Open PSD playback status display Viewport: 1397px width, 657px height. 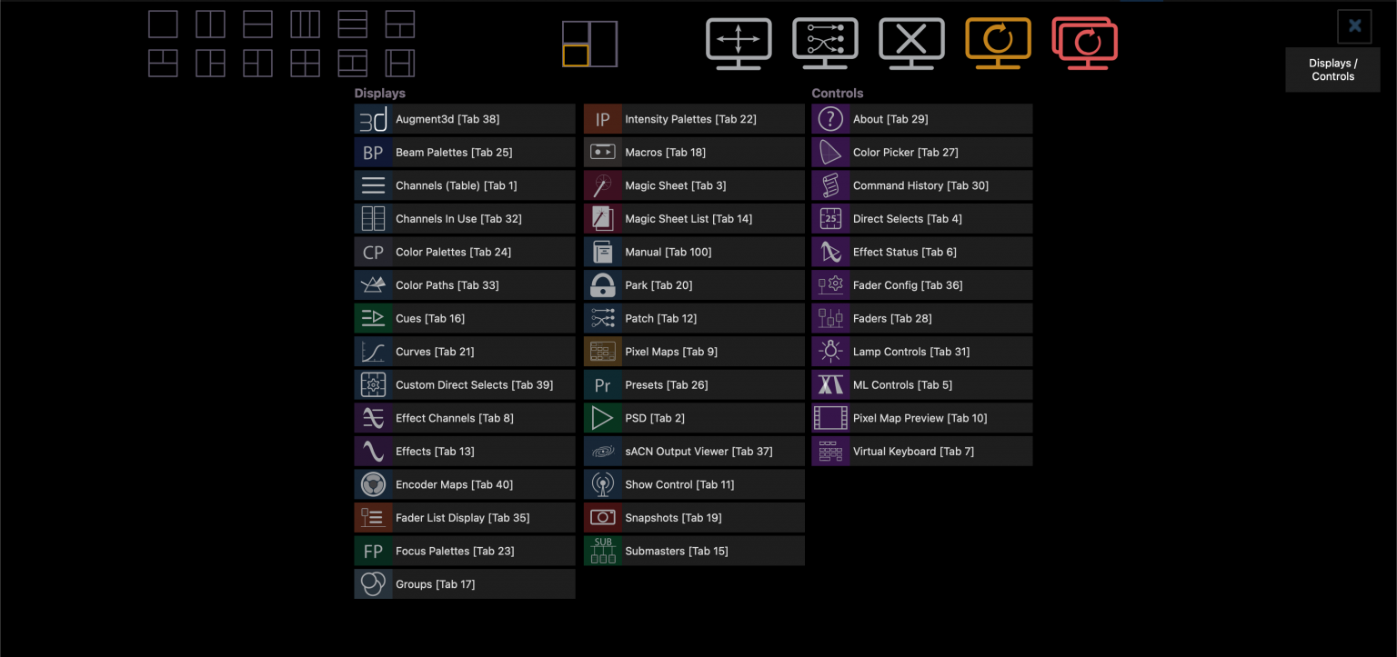(694, 418)
